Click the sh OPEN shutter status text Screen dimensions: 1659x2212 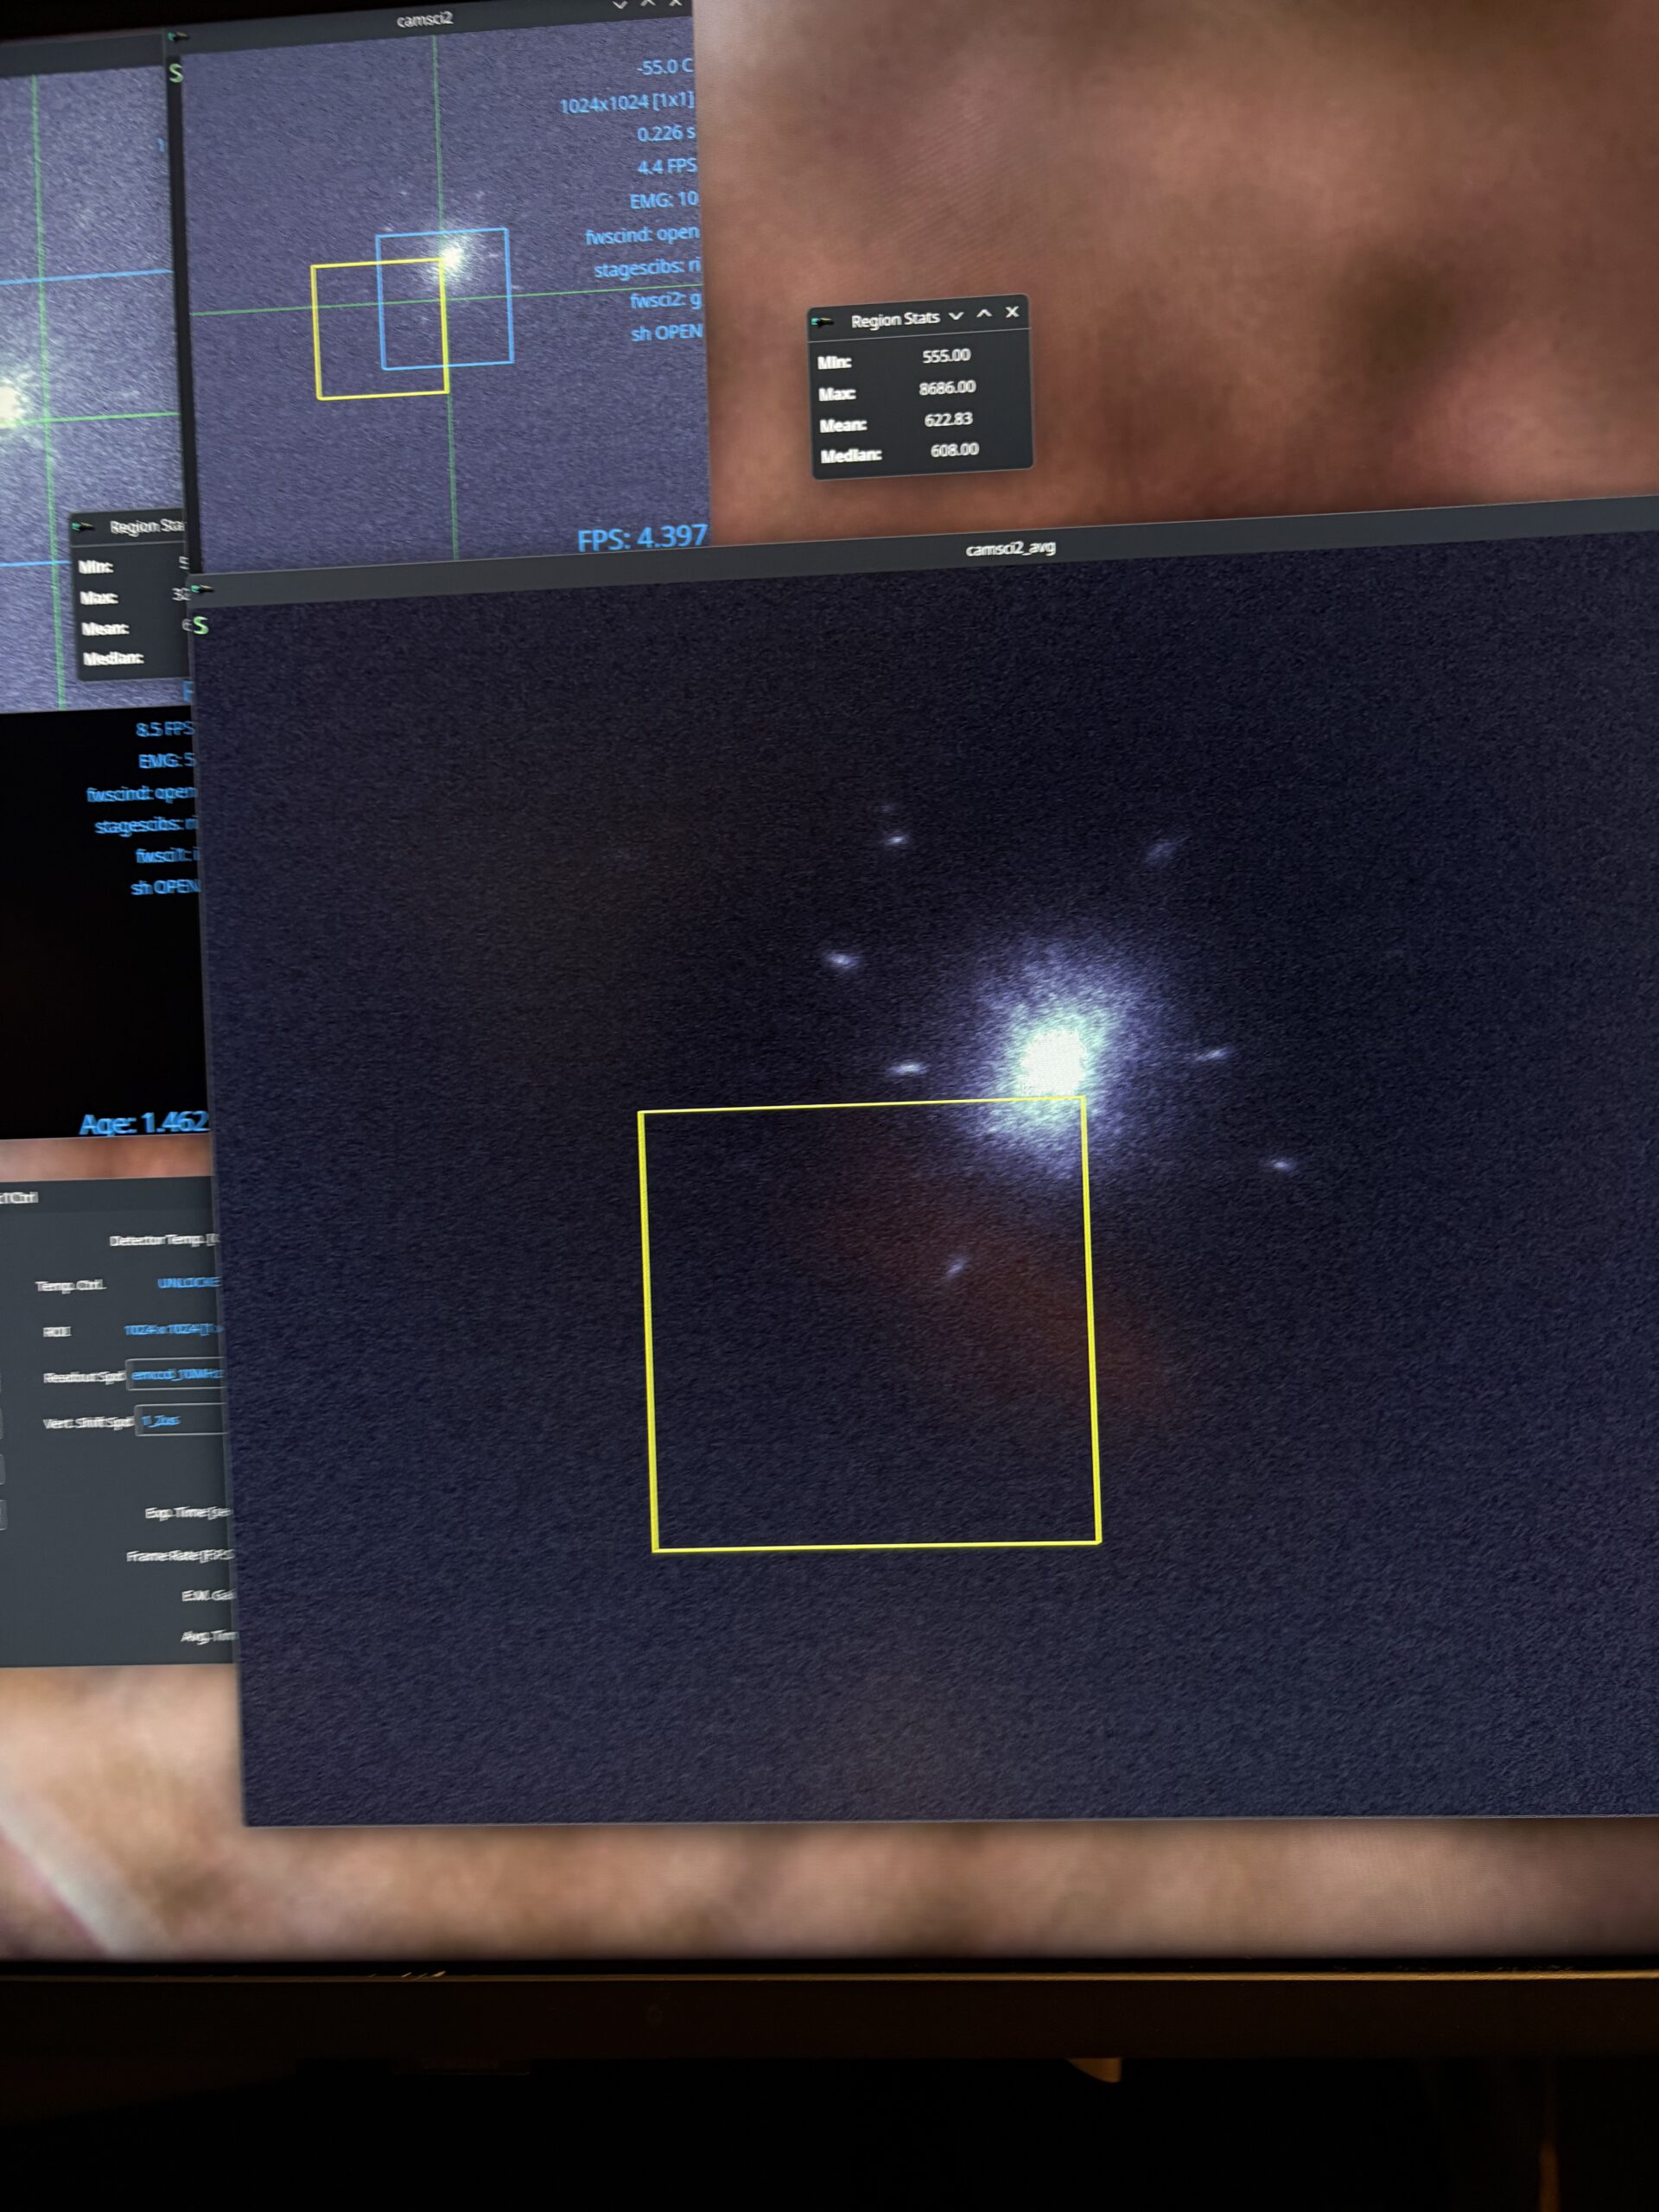(666, 332)
